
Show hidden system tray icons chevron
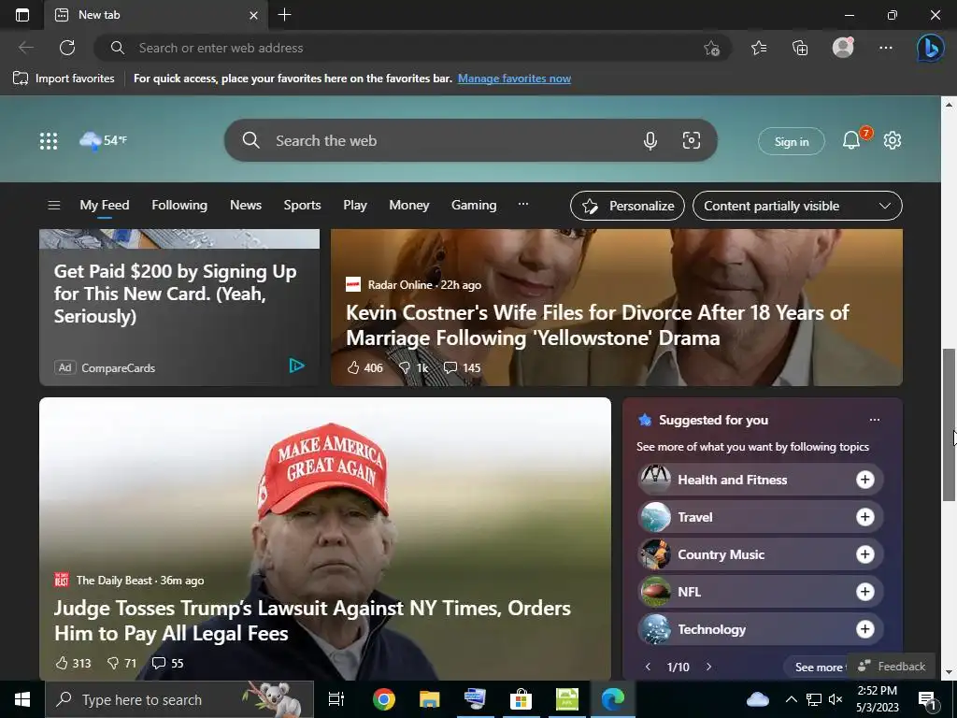pyautogui.click(x=791, y=699)
